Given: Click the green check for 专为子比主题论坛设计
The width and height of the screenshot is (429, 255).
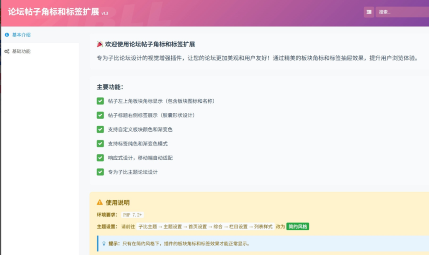Looking at the screenshot, I should [x=100, y=172].
